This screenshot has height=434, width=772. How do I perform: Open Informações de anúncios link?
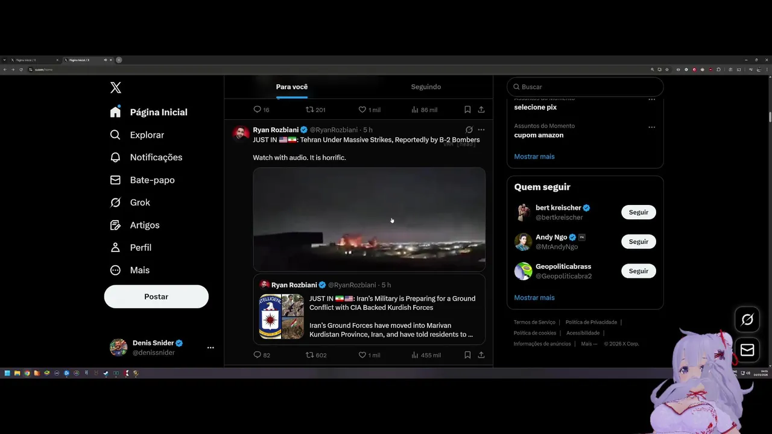click(542, 344)
